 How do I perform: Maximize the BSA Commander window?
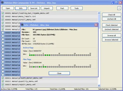[116, 3]
